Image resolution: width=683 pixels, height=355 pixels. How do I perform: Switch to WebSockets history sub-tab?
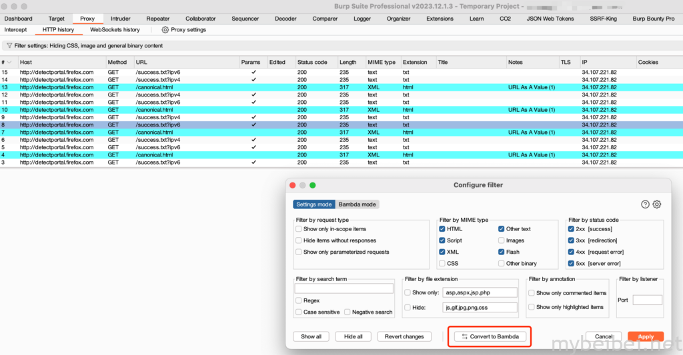click(115, 30)
